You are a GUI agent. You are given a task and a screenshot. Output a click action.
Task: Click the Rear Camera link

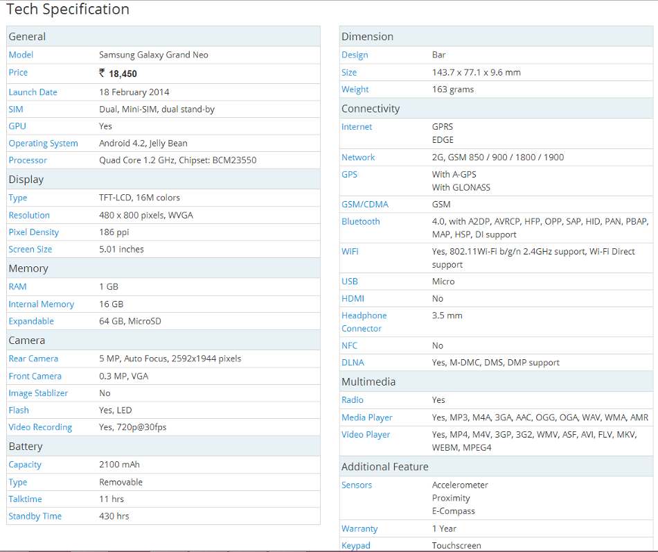tap(33, 359)
